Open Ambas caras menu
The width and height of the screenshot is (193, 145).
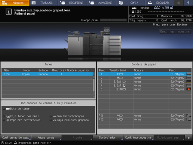tap(46, 138)
